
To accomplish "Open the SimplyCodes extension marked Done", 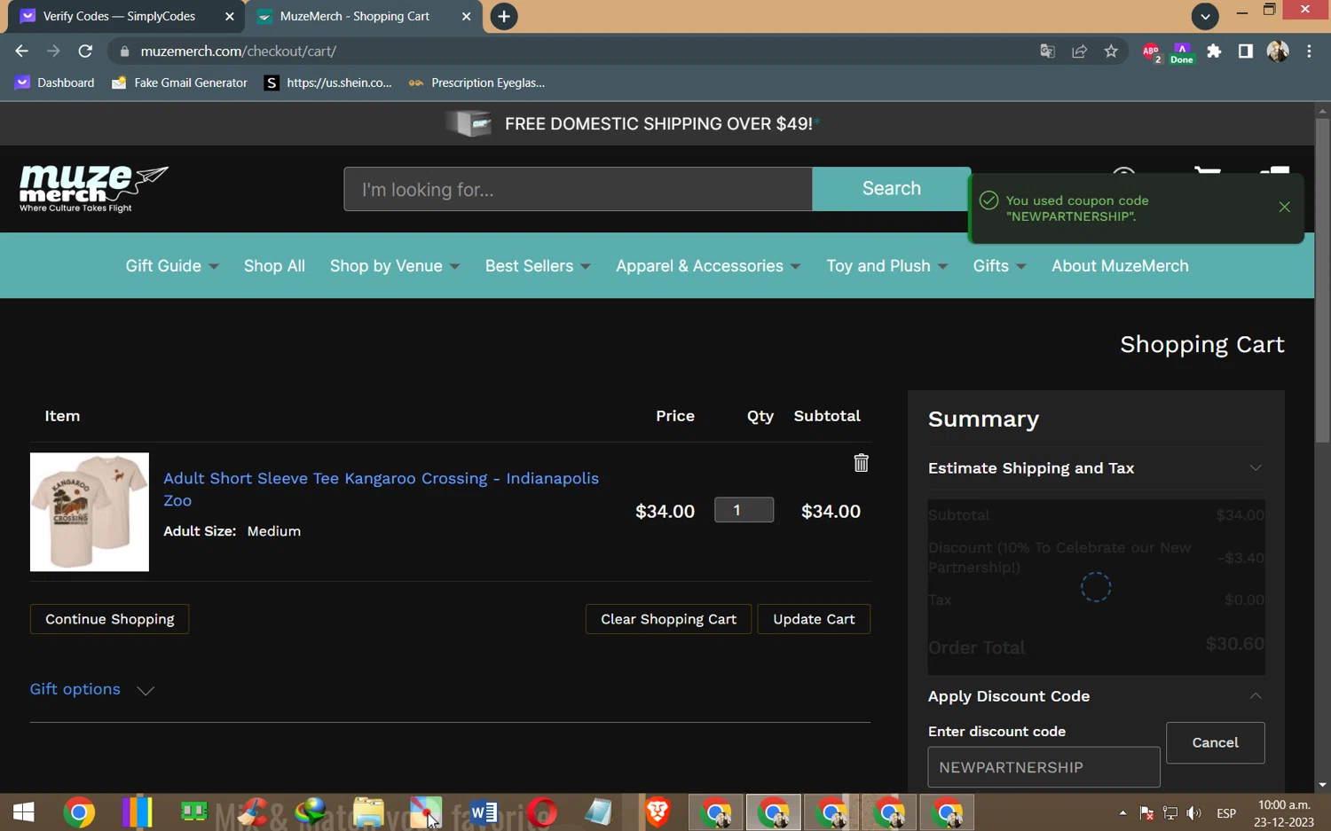I will click(1182, 52).
